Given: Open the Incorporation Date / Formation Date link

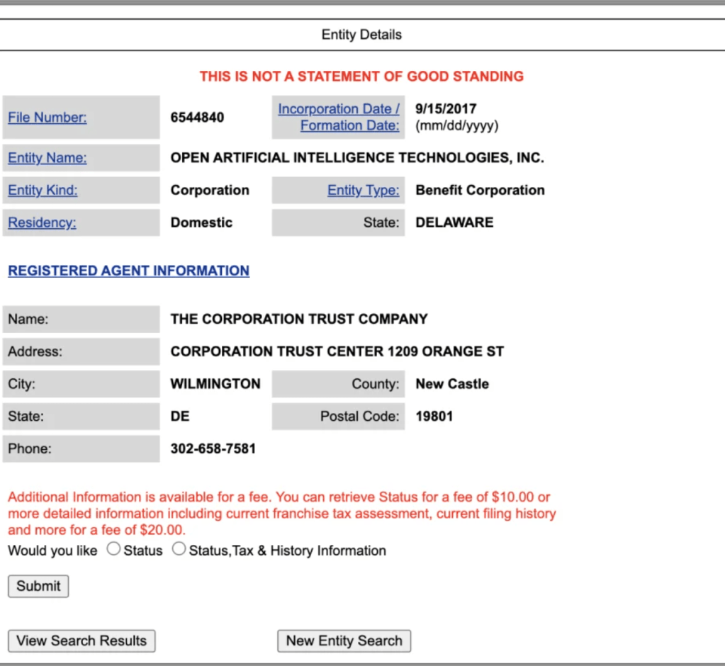Looking at the screenshot, I should click(x=339, y=117).
